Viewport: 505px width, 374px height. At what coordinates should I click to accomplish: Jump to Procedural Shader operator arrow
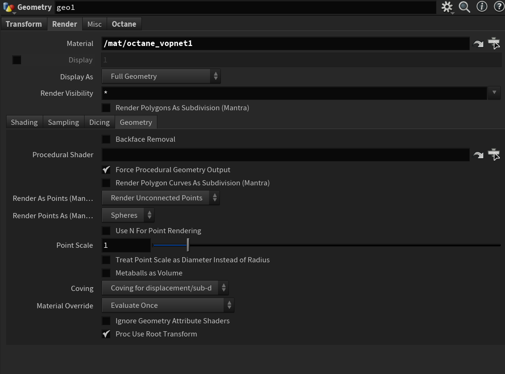[x=478, y=155]
